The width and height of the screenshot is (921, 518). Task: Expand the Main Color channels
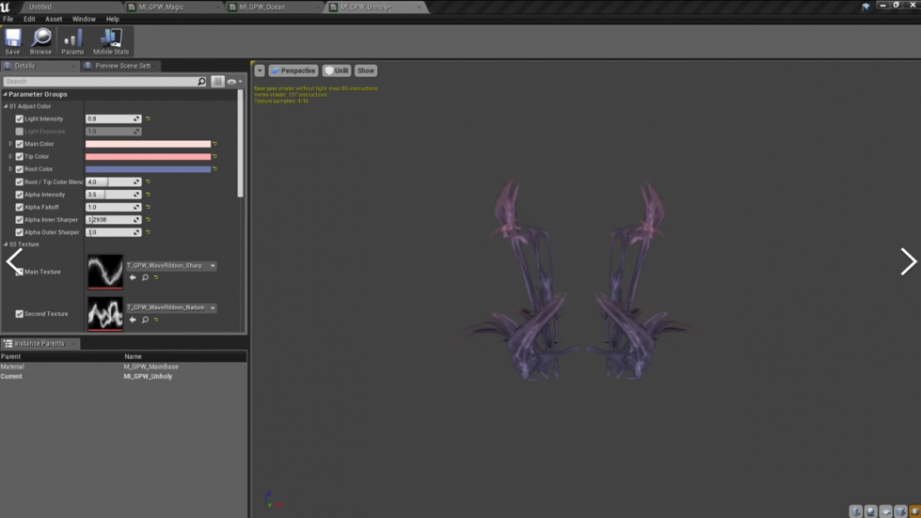[x=10, y=144]
